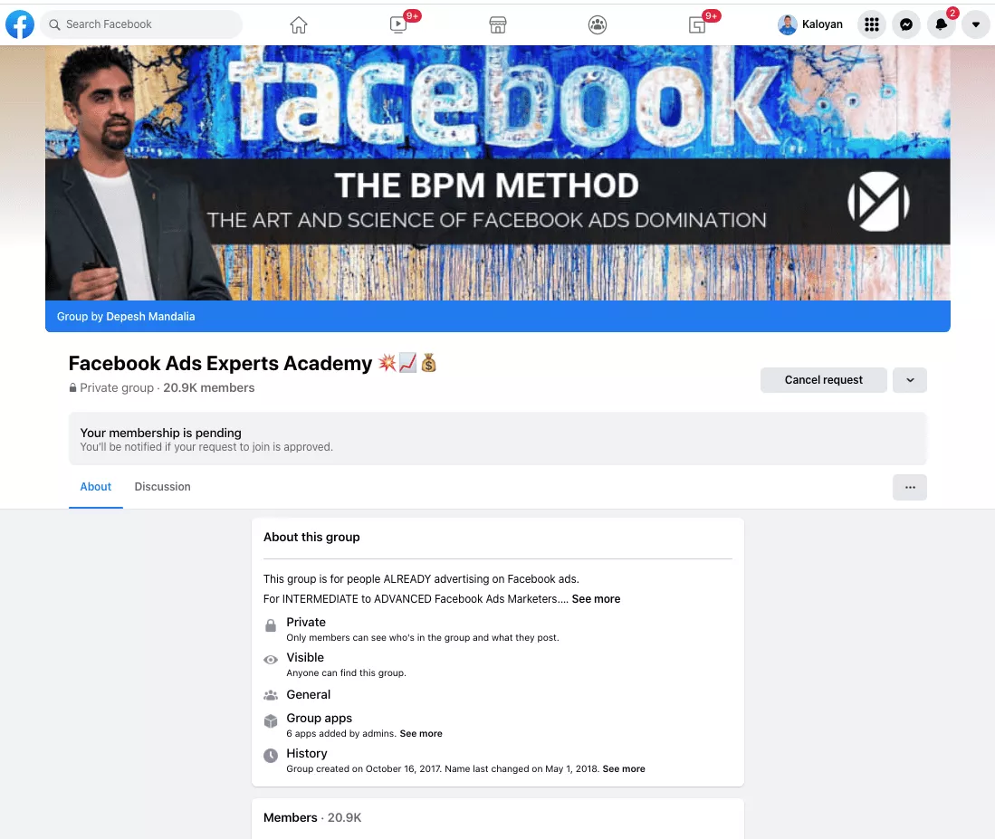995x839 pixels.
Task: Open the Gaming icon with 9+ badge
Action: pos(697,24)
